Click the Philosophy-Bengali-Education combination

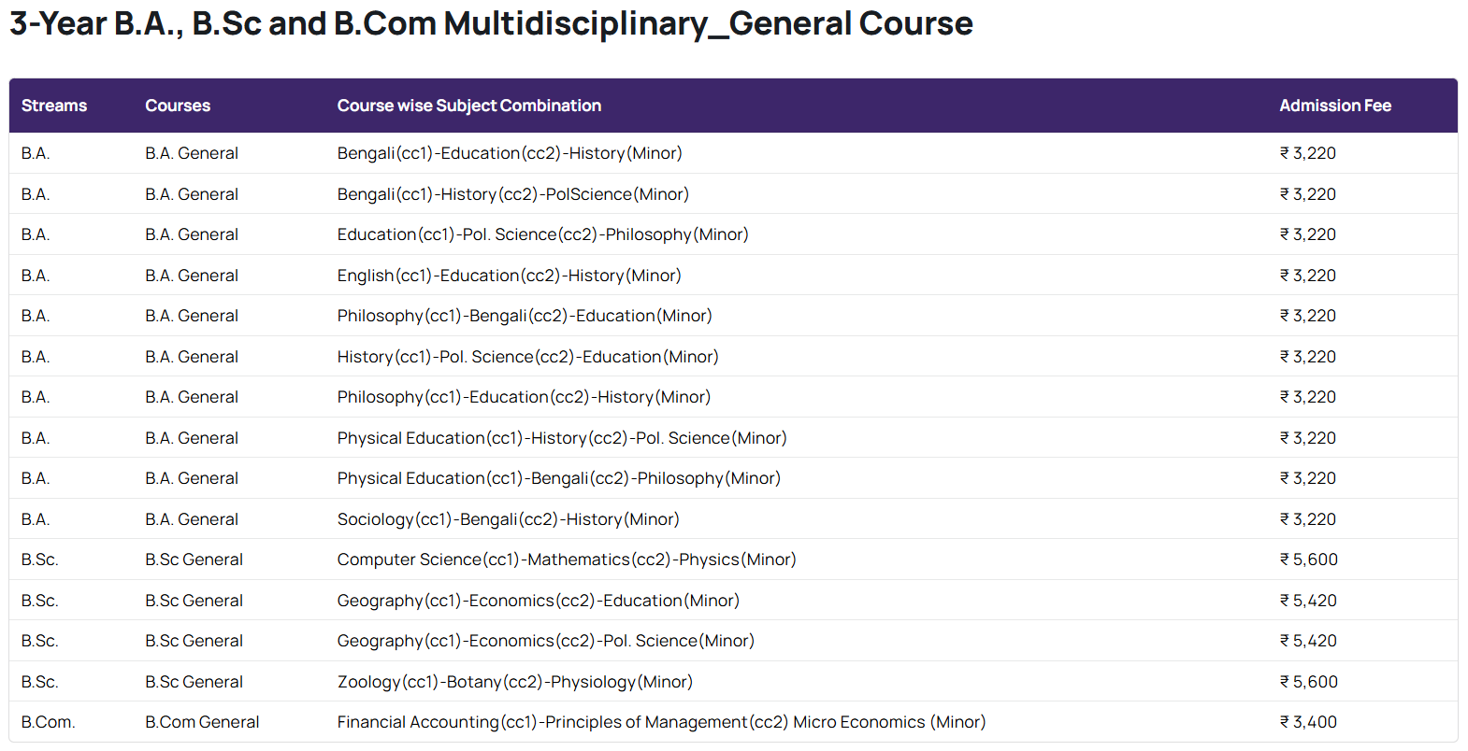point(525,316)
